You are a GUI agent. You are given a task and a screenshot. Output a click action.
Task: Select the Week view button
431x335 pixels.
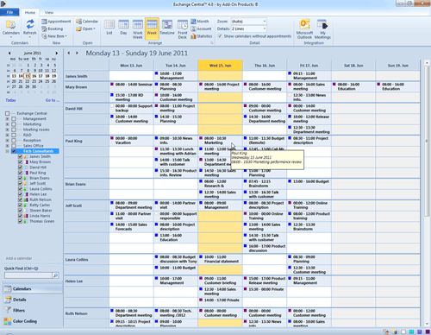(x=152, y=28)
